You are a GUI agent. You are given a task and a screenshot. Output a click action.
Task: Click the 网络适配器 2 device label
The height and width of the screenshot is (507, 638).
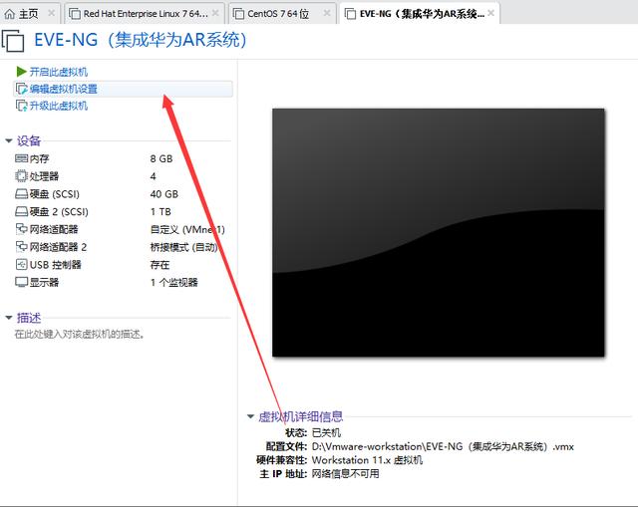[58, 247]
